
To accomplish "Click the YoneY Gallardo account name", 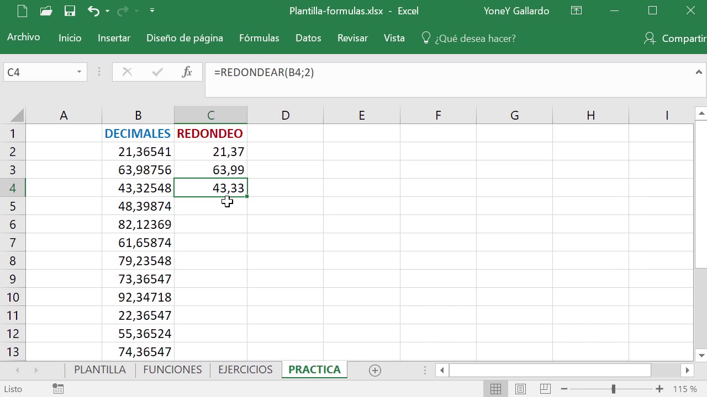I will pyautogui.click(x=516, y=10).
